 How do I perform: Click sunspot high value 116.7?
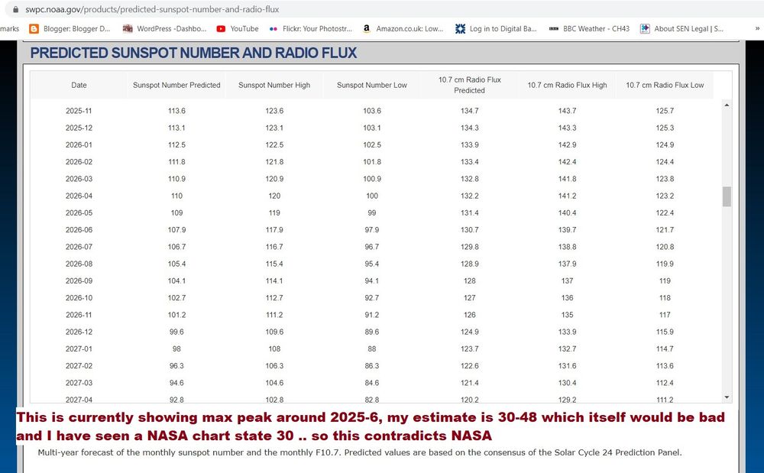[x=274, y=247]
